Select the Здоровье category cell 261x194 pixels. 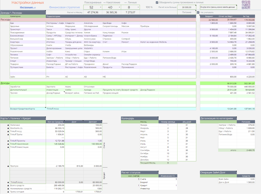(x=28, y=26)
